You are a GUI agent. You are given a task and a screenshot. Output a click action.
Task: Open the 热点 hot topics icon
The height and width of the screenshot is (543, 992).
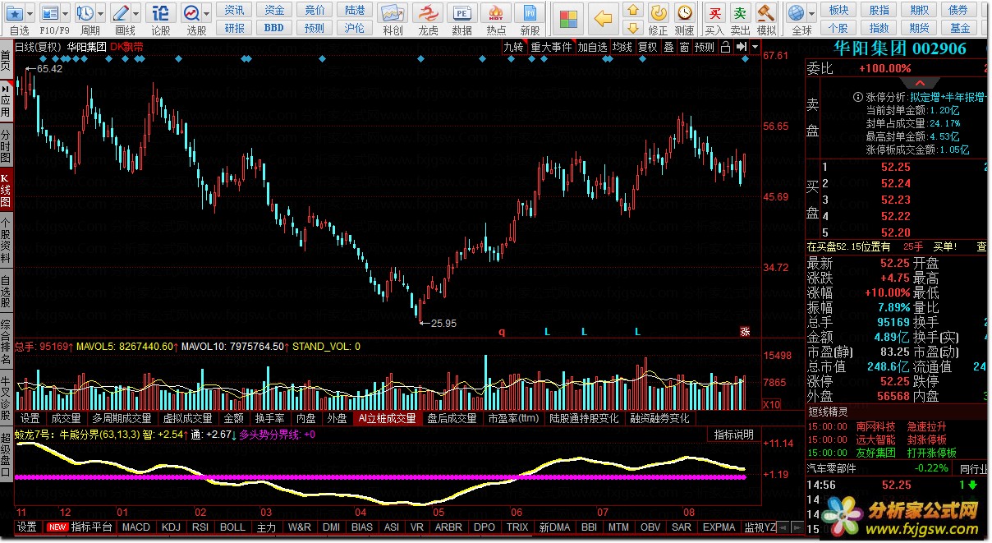496,14
